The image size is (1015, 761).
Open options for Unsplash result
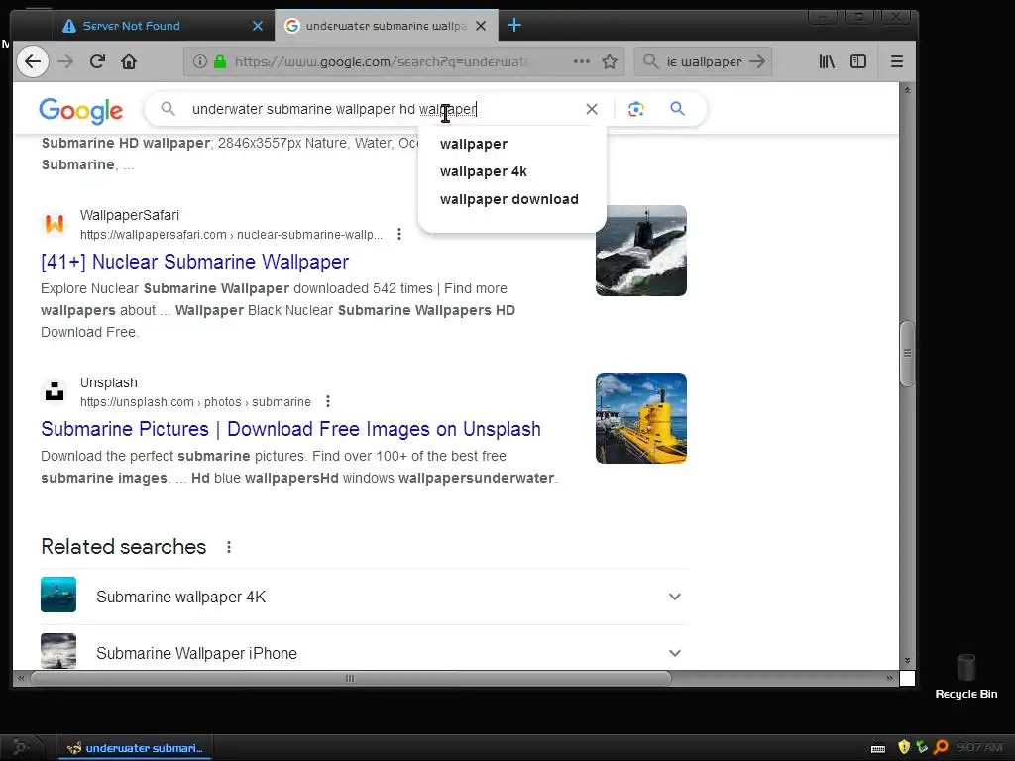[x=328, y=402]
